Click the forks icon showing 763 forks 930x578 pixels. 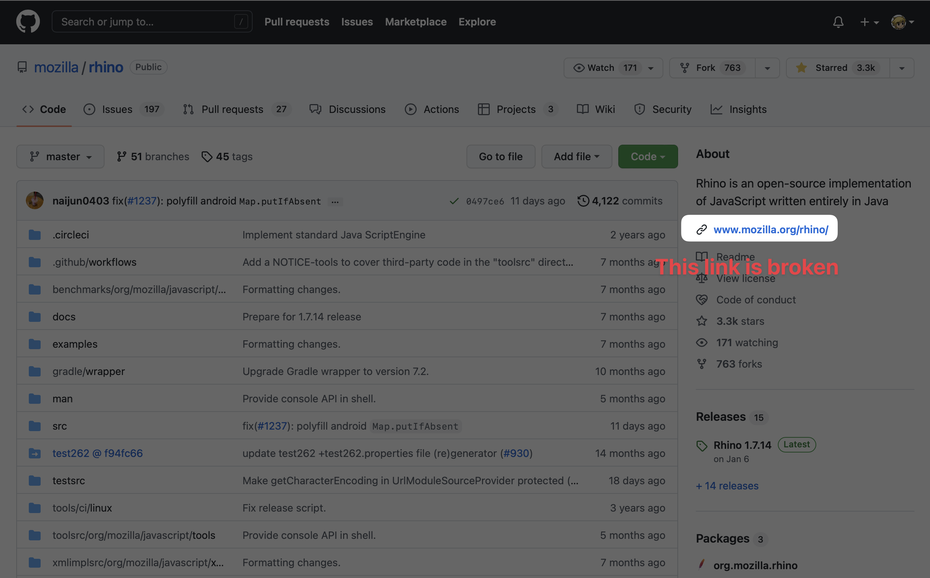point(702,364)
